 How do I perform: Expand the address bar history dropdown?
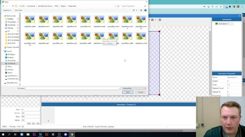tap(116, 6)
